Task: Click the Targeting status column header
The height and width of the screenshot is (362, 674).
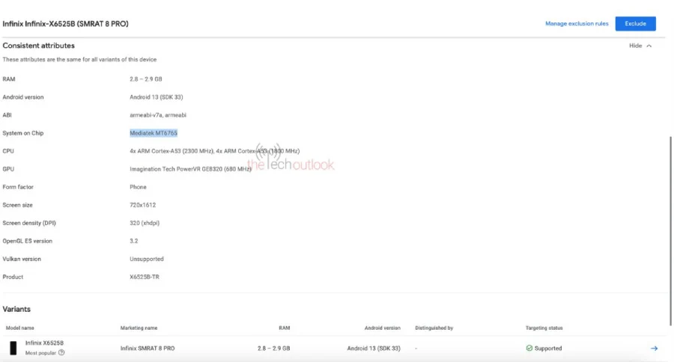Action: tap(544, 328)
